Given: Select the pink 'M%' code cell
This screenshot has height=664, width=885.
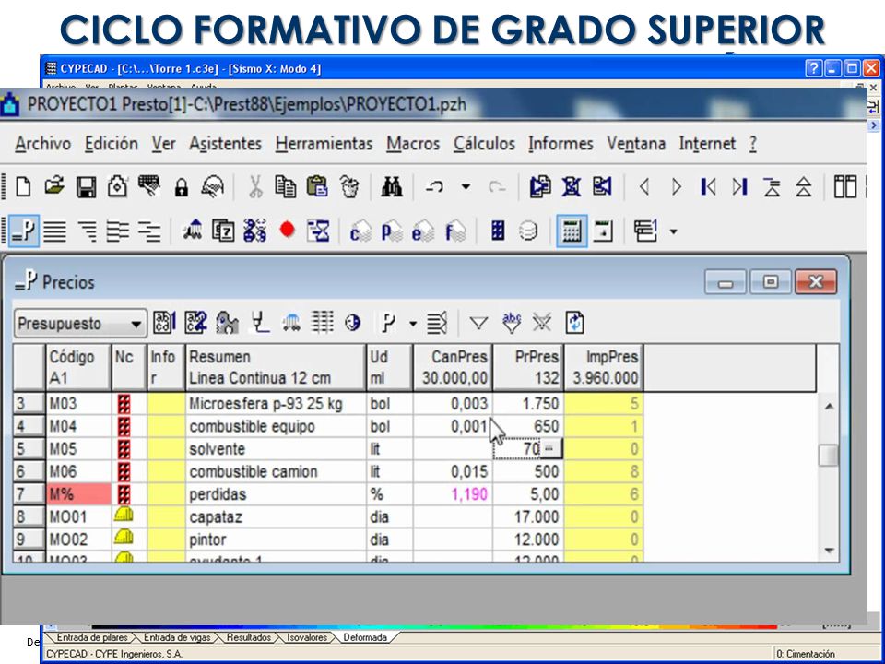Looking at the screenshot, I should coord(78,494).
